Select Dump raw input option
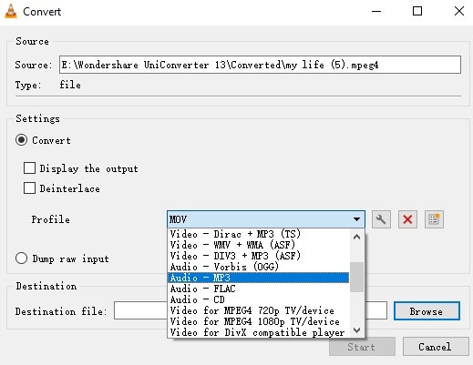The height and width of the screenshot is (365, 473). pyautogui.click(x=21, y=259)
